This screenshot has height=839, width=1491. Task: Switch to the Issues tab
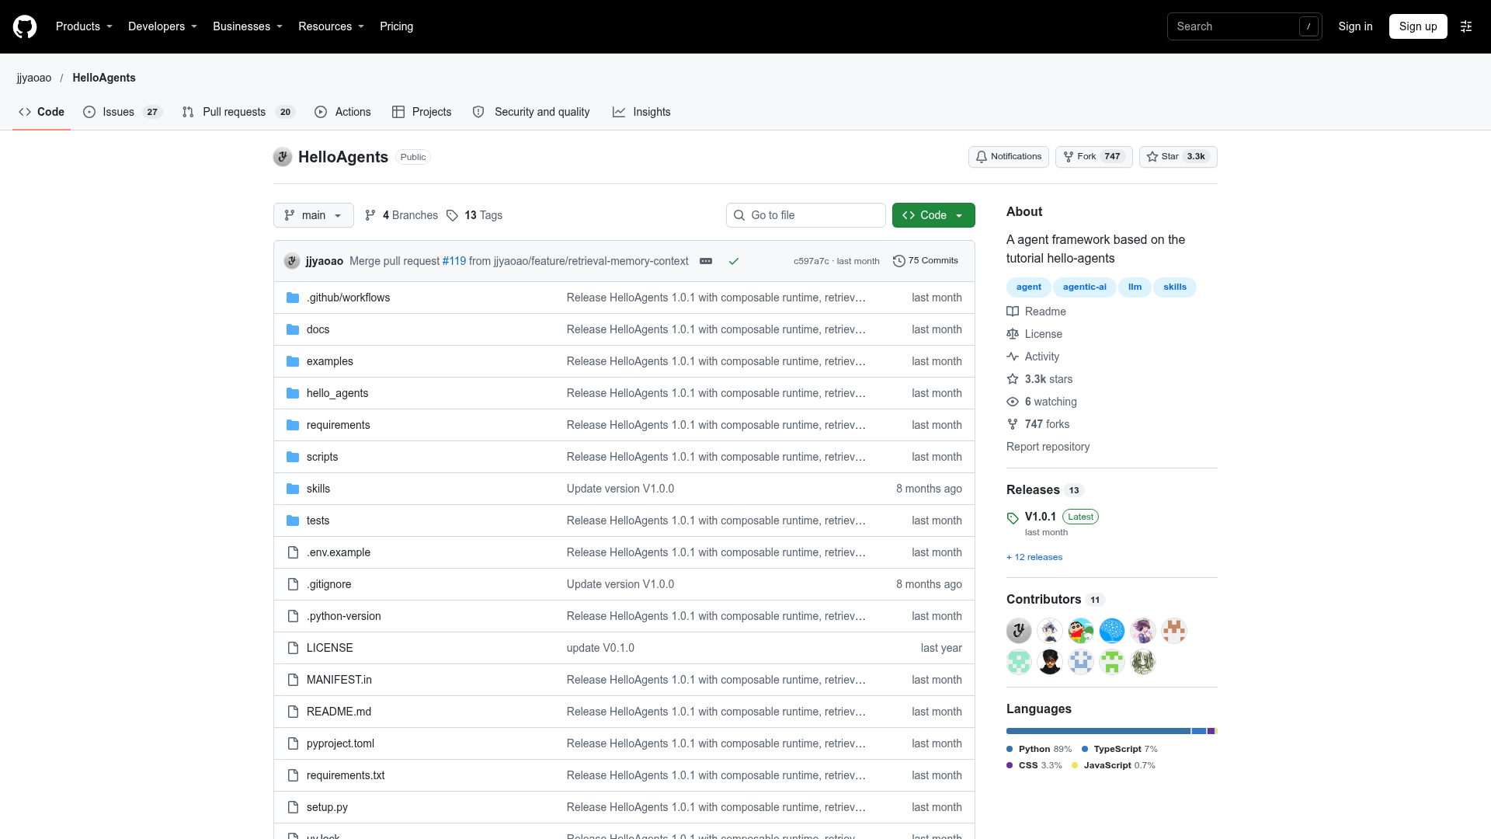click(123, 112)
